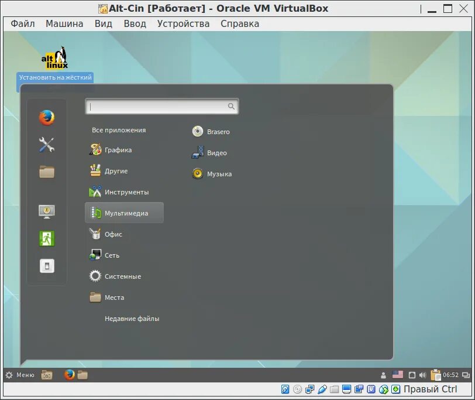
Task: Click VirtualBox CPU chip status indicator
Action: click(x=371, y=389)
